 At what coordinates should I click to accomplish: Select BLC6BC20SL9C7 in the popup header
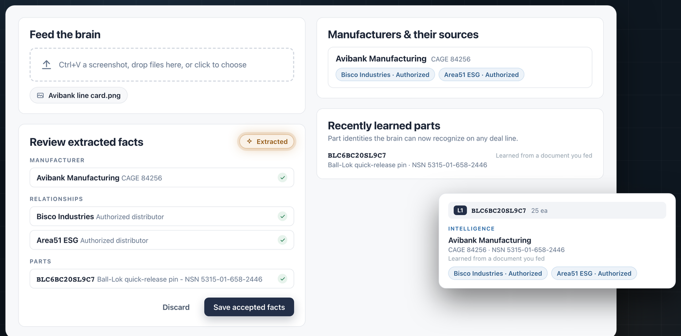point(499,211)
